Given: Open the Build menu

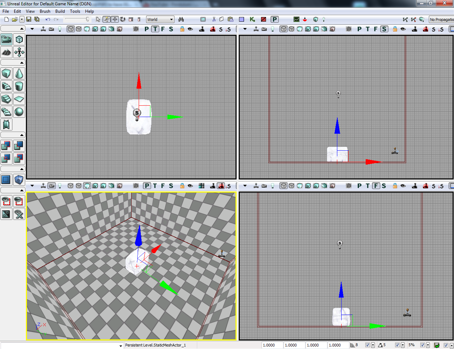Looking at the screenshot, I should point(60,11).
